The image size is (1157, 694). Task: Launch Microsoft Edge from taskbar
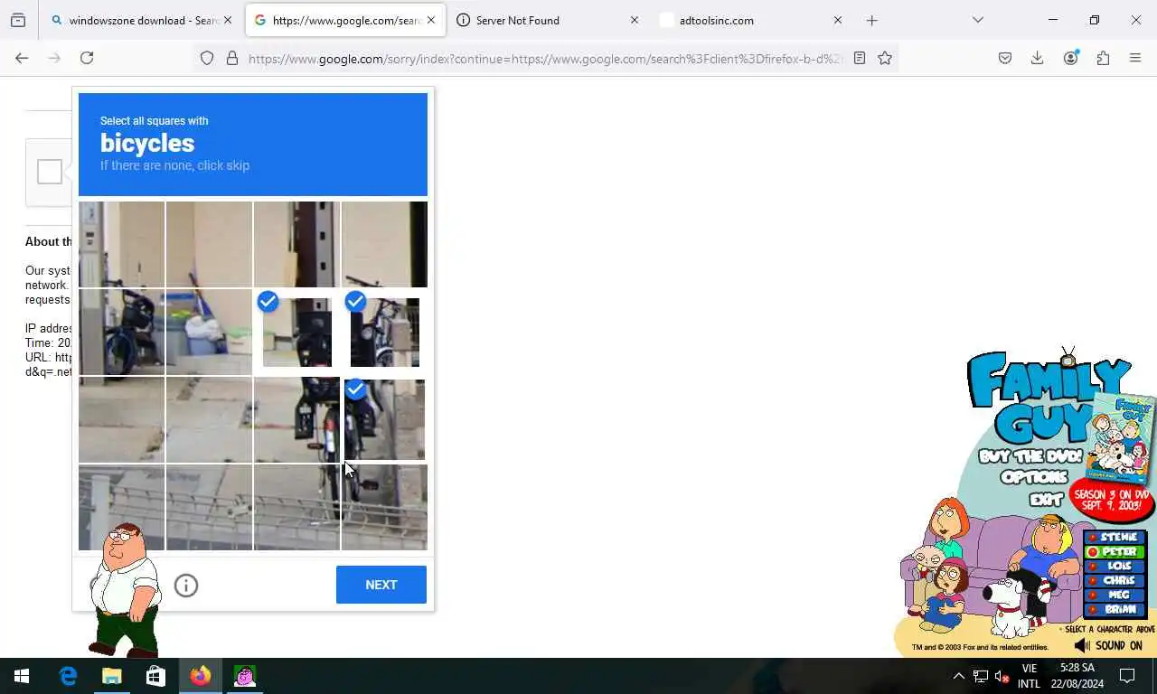click(x=69, y=676)
